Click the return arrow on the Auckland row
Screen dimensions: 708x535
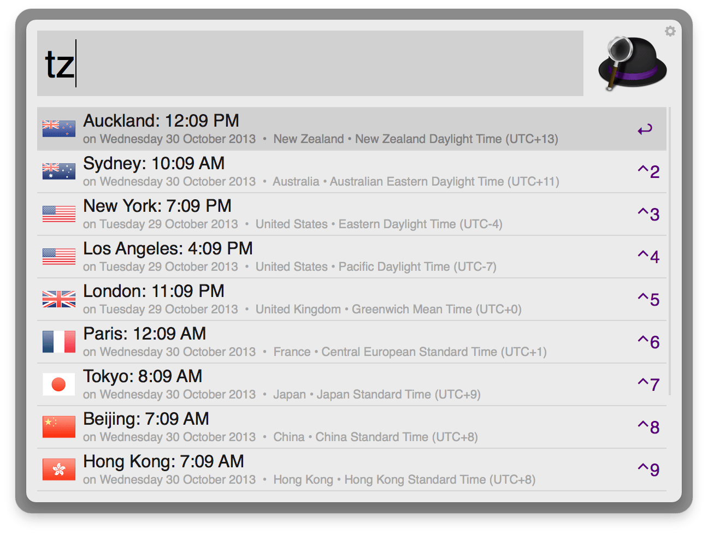[x=646, y=129]
